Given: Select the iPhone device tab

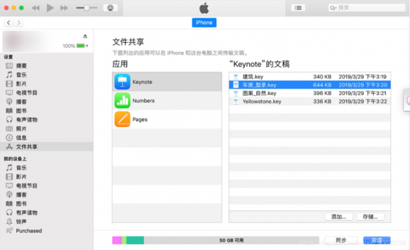Looking at the screenshot, I should click(x=204, y=23).
